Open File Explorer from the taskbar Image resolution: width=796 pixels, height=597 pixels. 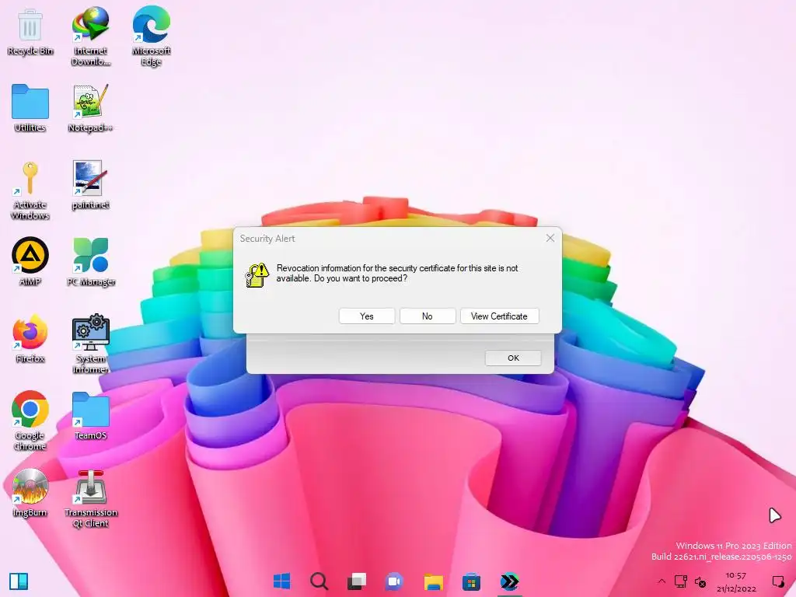coord(434,581)
